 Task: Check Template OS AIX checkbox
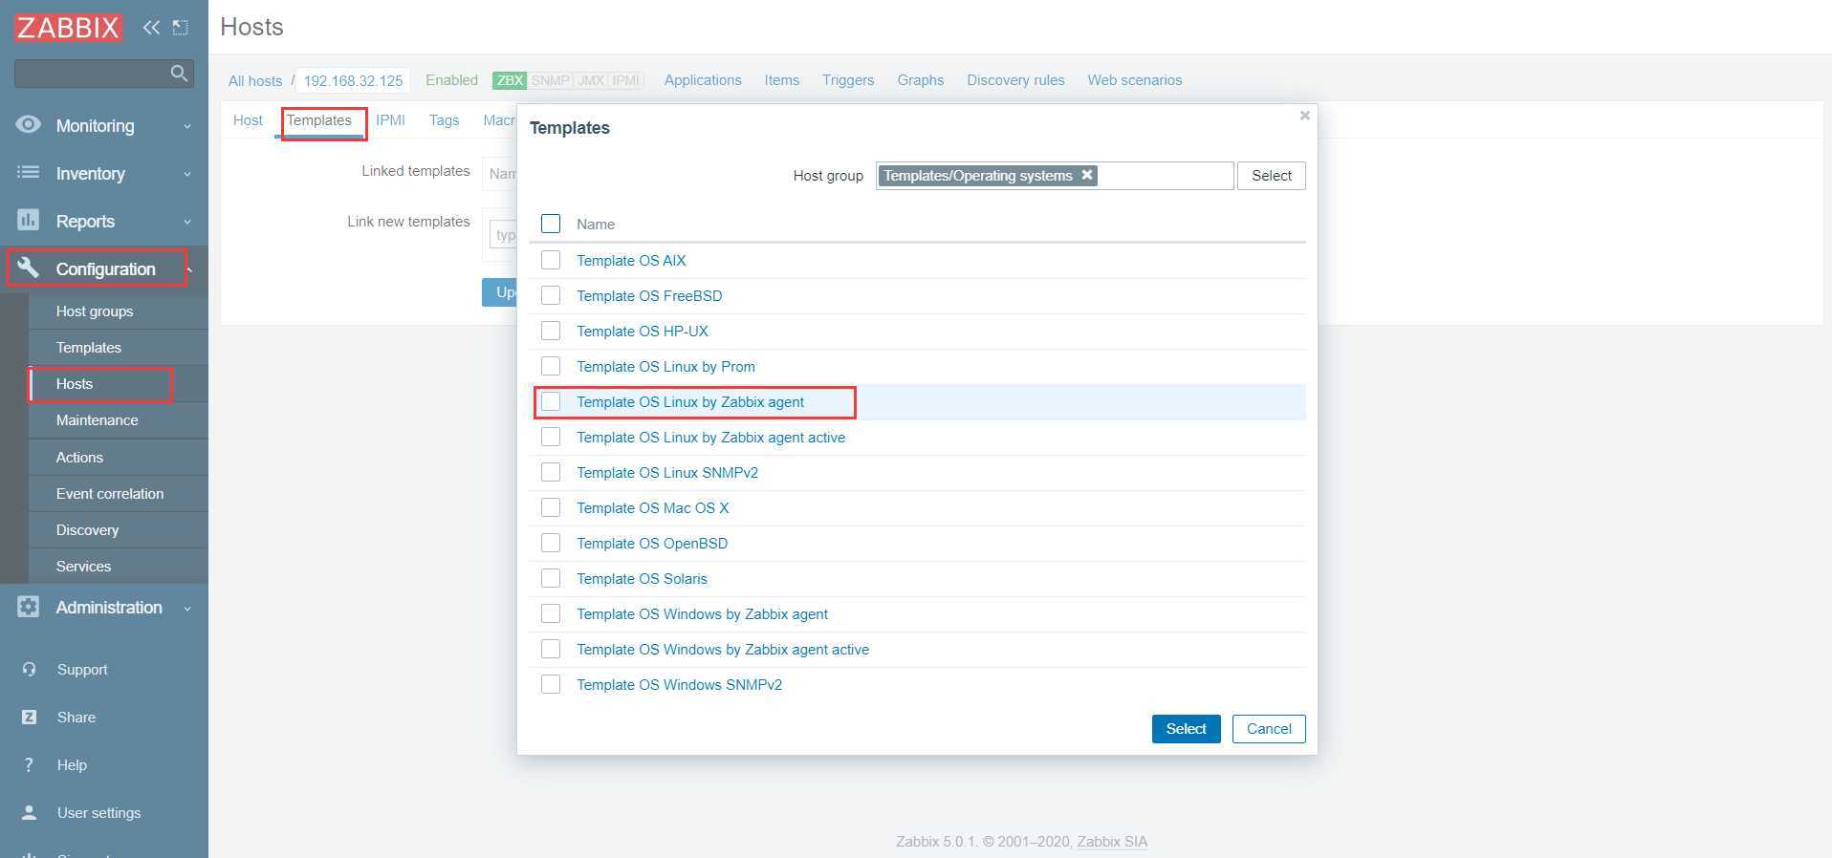pos(551,260)
